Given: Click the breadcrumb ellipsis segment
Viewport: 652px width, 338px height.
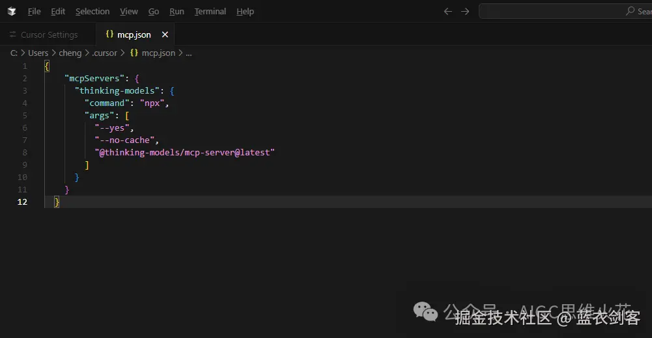Looking at the screenshot, I should tap(189, 53).
